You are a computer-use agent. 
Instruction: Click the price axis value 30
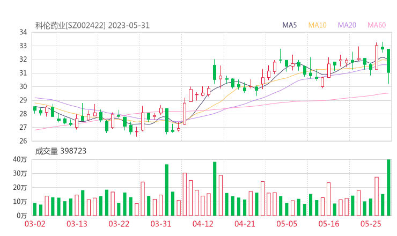click(23, 86)
